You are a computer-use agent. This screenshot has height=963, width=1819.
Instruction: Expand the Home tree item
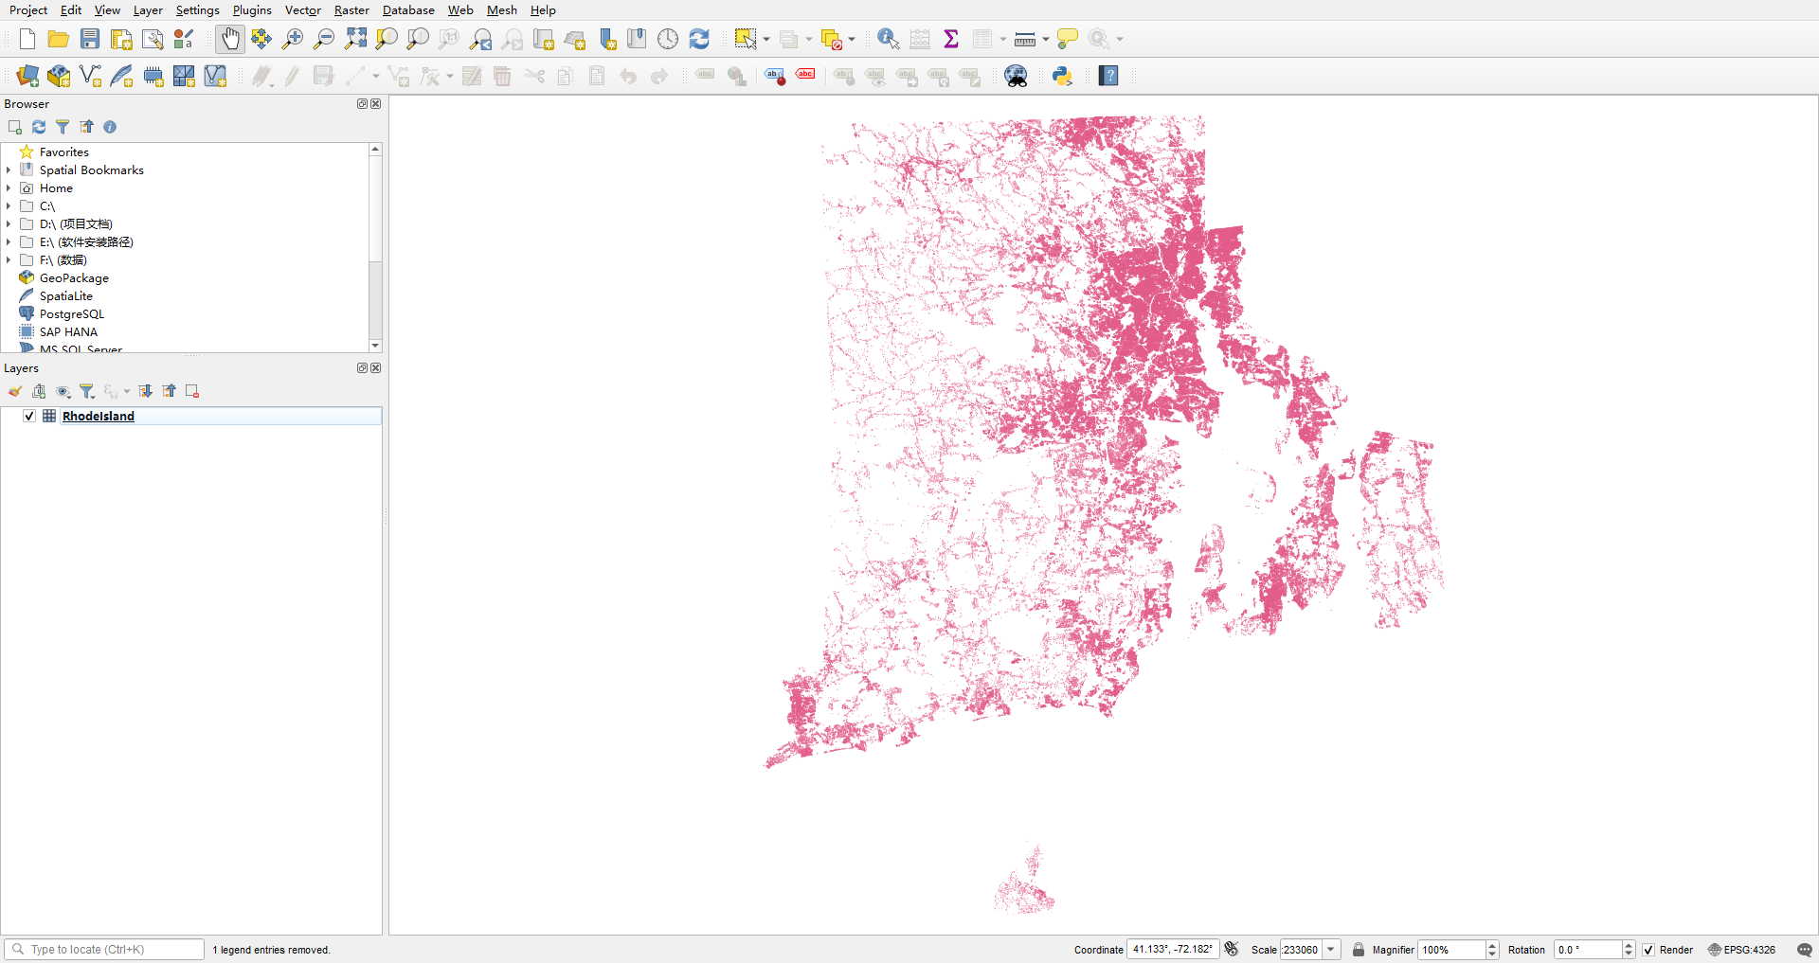(9, 188)
